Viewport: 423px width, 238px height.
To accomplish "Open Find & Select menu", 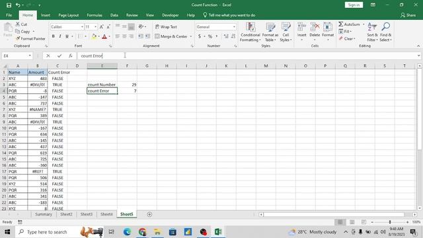I will 385,32.
